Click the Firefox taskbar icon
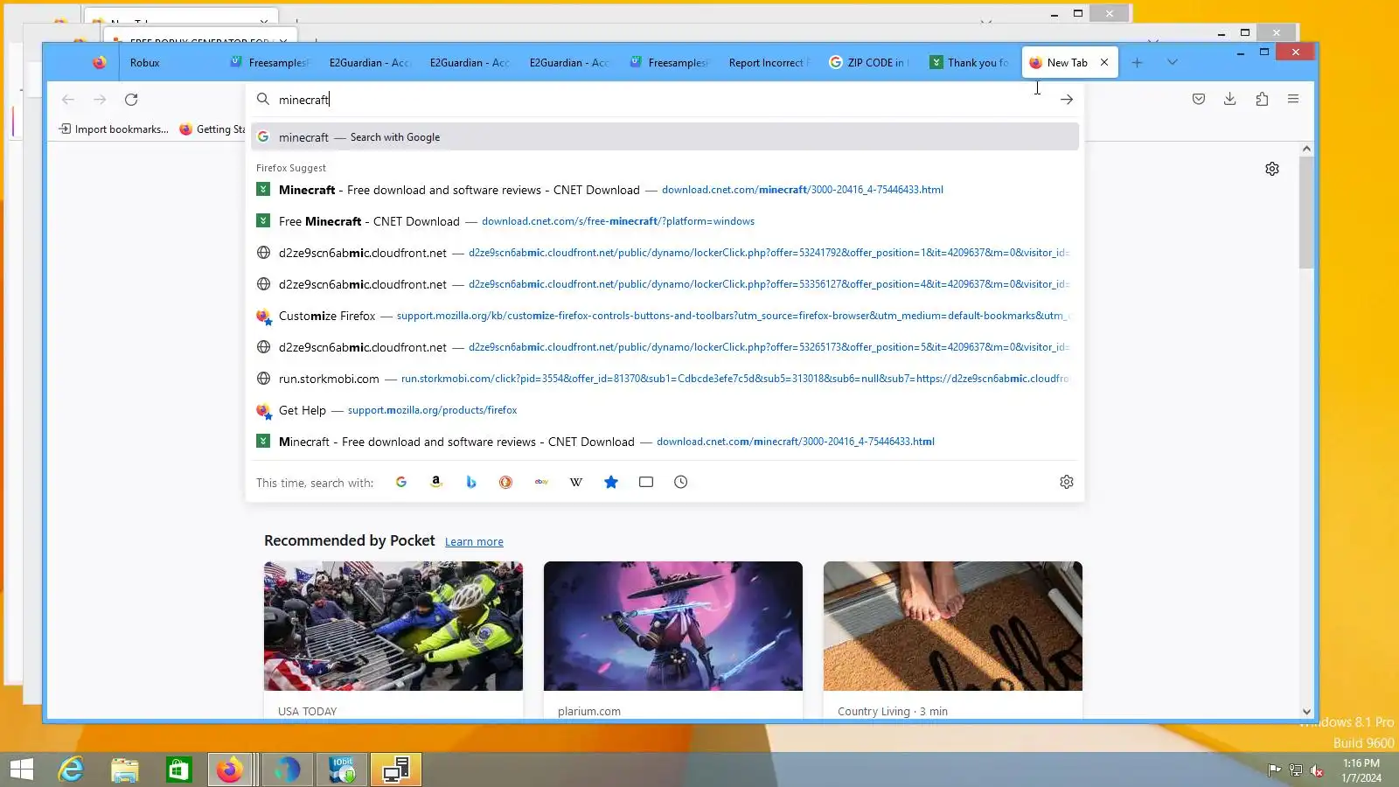Image resolution: width=1399 pixels, height=787 pixels. [x=232, y=770]
